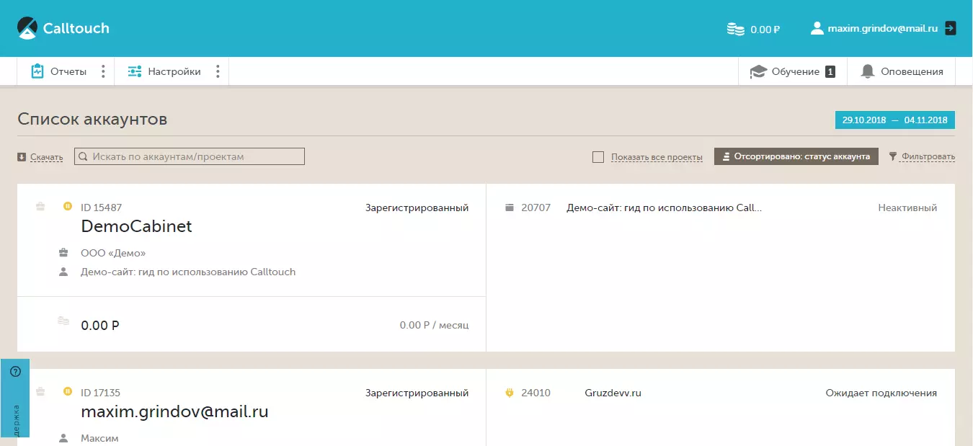Screen dimensions: 973x446
Task: Open the maxim.grindov@mail.ru account name
Action: [174, 412]
